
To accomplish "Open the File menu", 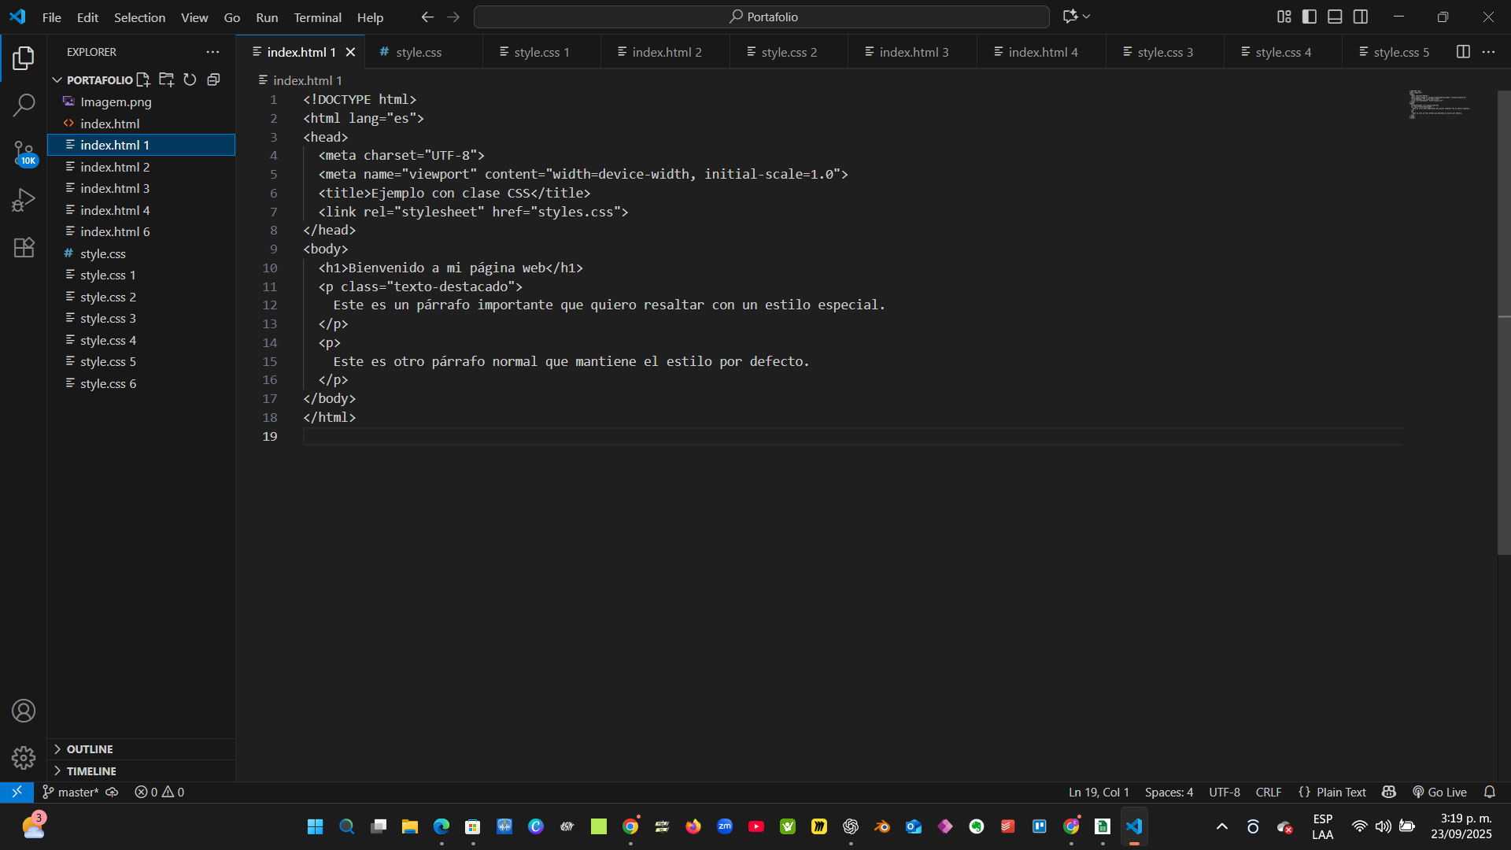I will tap(51, 17).
